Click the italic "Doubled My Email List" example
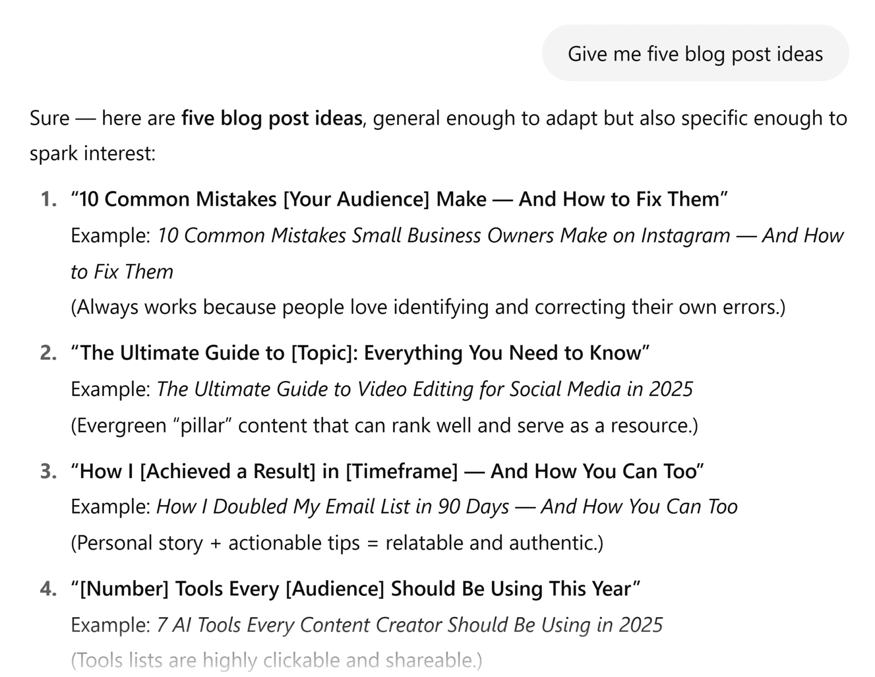The image size is (875, 677). pos(446,506)
